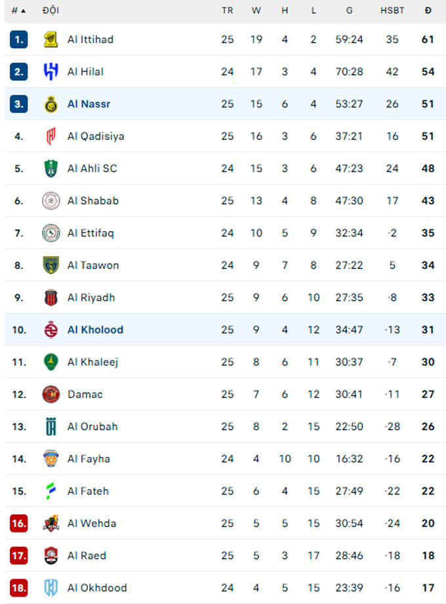Image resolution: width=446 pixels, height=604 pixels.
Task: Click the Al Okhdood team badge
Action: point(51,588)
